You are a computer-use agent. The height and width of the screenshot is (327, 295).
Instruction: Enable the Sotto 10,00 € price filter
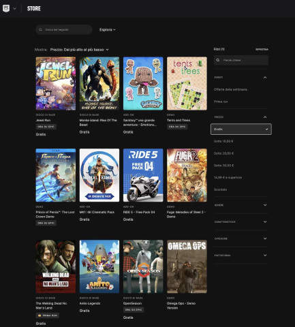click(223, 141)
